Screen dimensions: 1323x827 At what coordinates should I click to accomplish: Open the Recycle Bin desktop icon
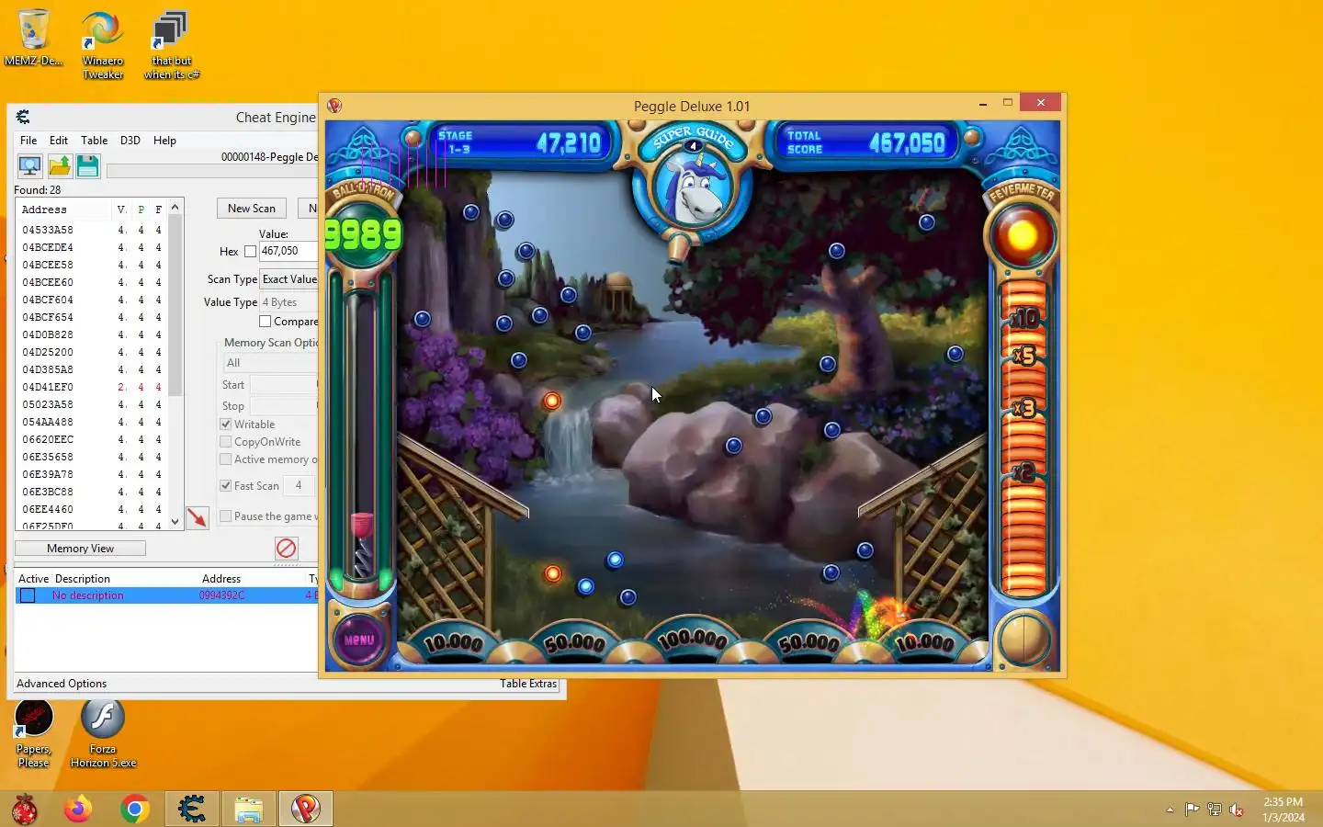(34, 39)
